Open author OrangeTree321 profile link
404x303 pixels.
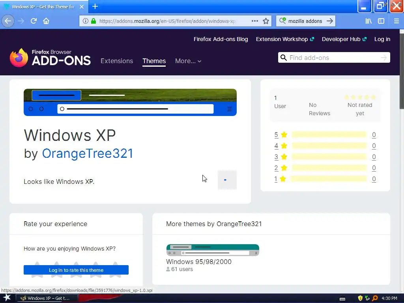tap(88, 153)
